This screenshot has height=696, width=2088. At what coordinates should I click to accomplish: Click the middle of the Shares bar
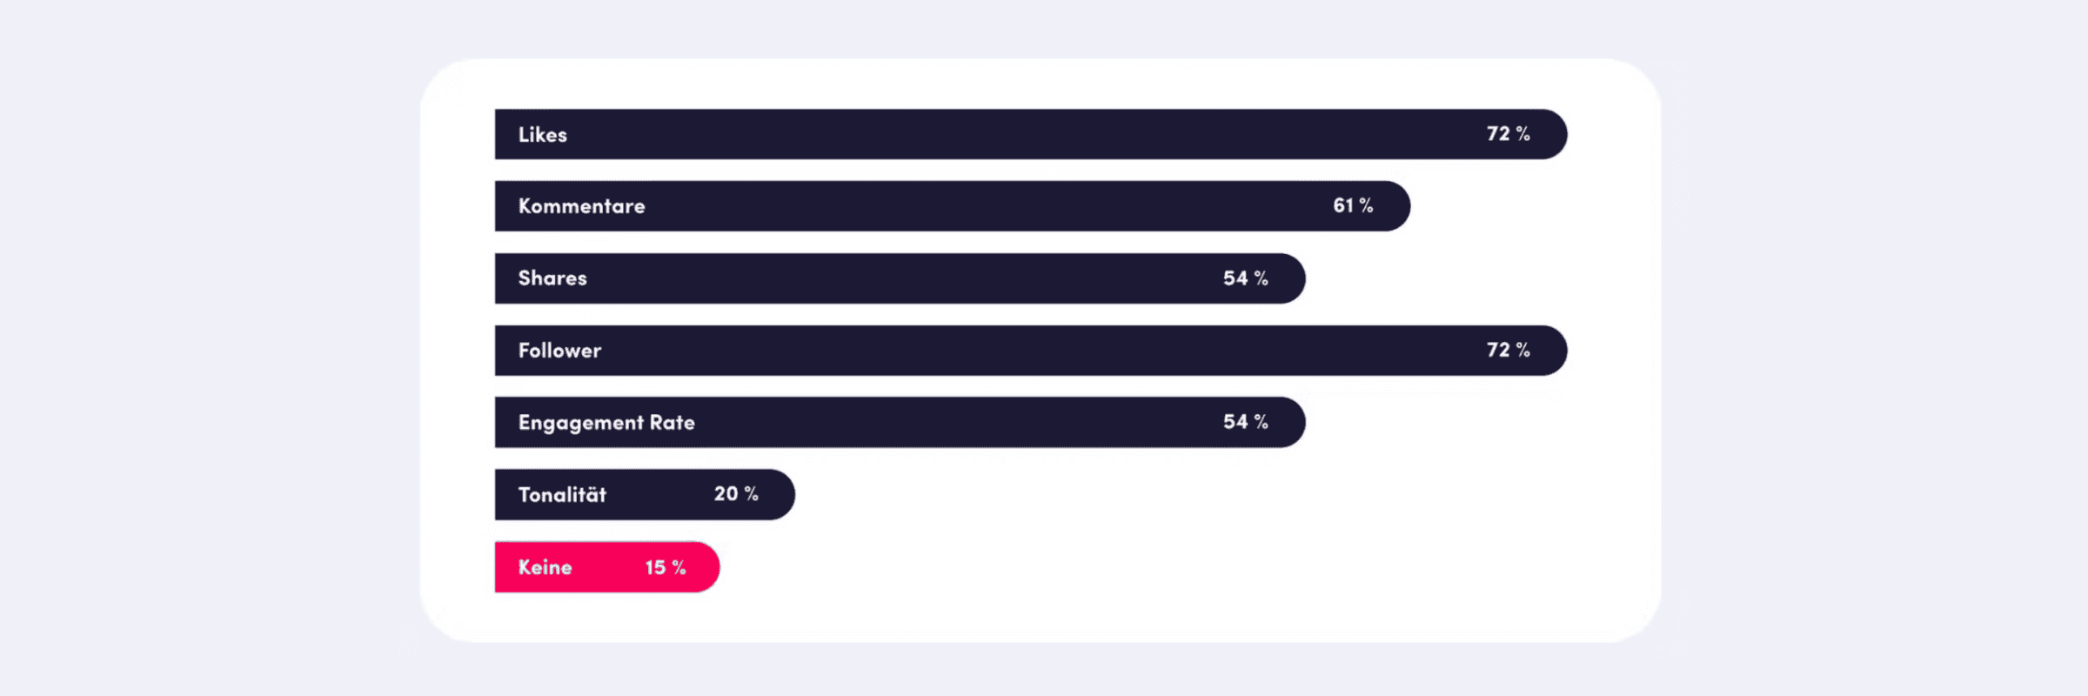(900, 278)
